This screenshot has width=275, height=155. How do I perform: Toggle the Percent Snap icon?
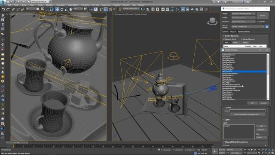[x=110, y=9]
